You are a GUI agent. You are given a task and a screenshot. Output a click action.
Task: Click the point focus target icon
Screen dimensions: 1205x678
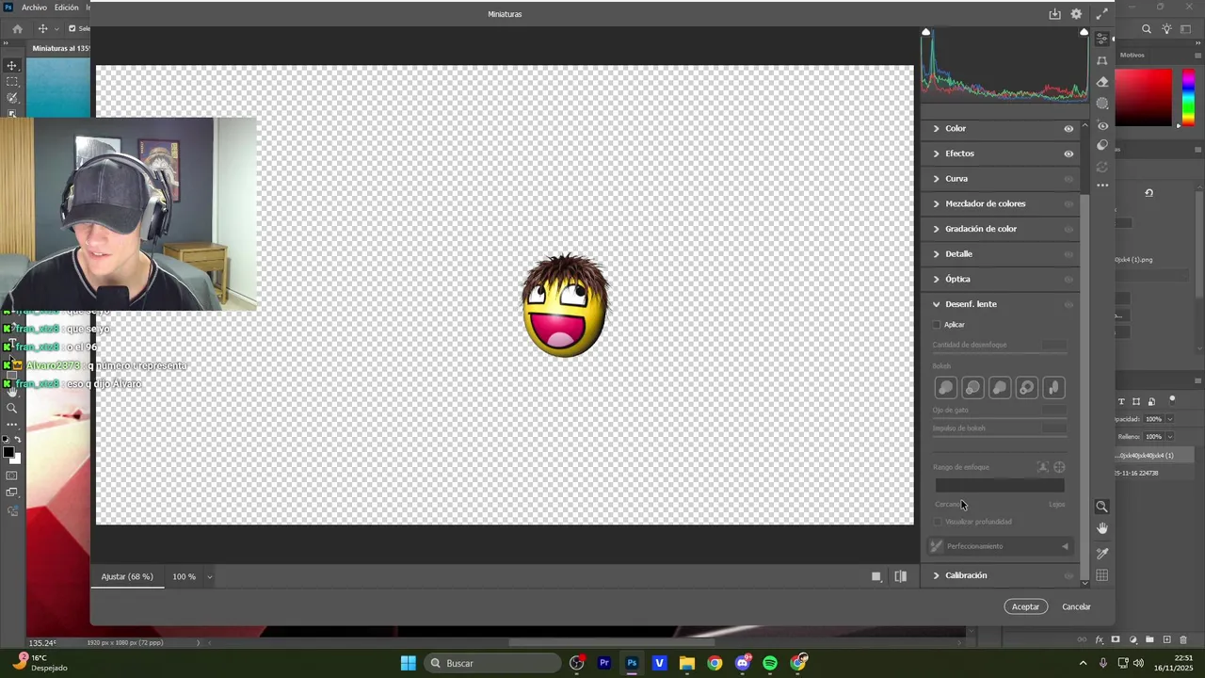pyautogui.click(x=1059, y=467)
